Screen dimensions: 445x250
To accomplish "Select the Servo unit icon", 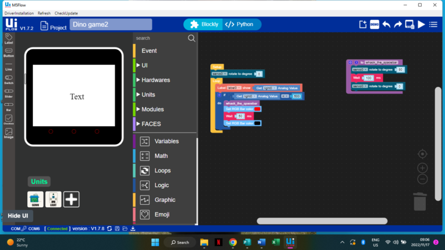I will (36, 199).
